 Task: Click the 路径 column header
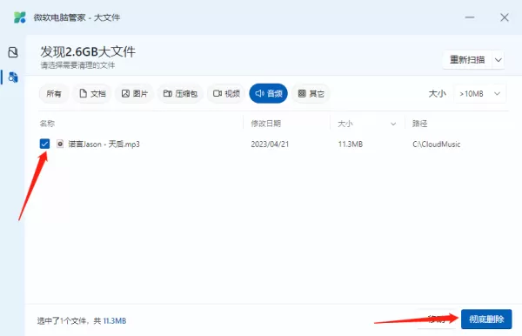[419, 124]
